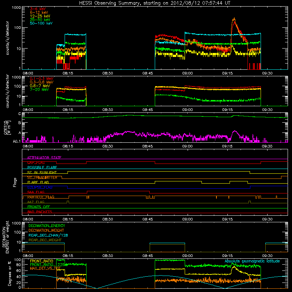Select the SC_TRANSMITTER flag label
292x292 pixels.
coord(42,177)
